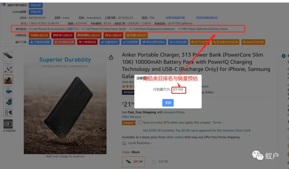Click the 关键词排名 tool button
Image resolution: width=289 pixels, height=169 pixels.
(x=109, y=42)
